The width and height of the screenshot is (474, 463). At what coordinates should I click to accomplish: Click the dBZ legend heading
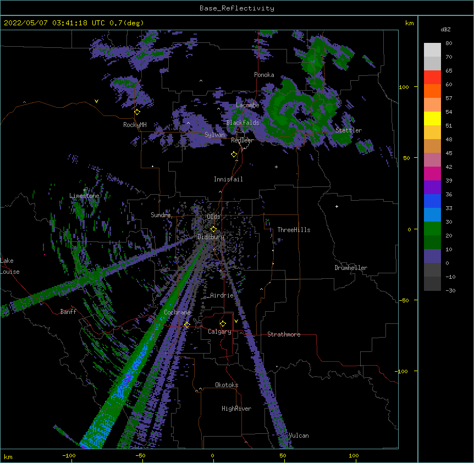pos(445,30)
